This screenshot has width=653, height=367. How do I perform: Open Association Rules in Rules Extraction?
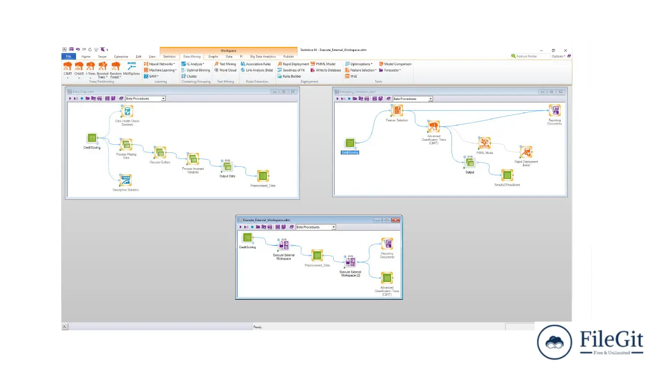tap(256, 64)
